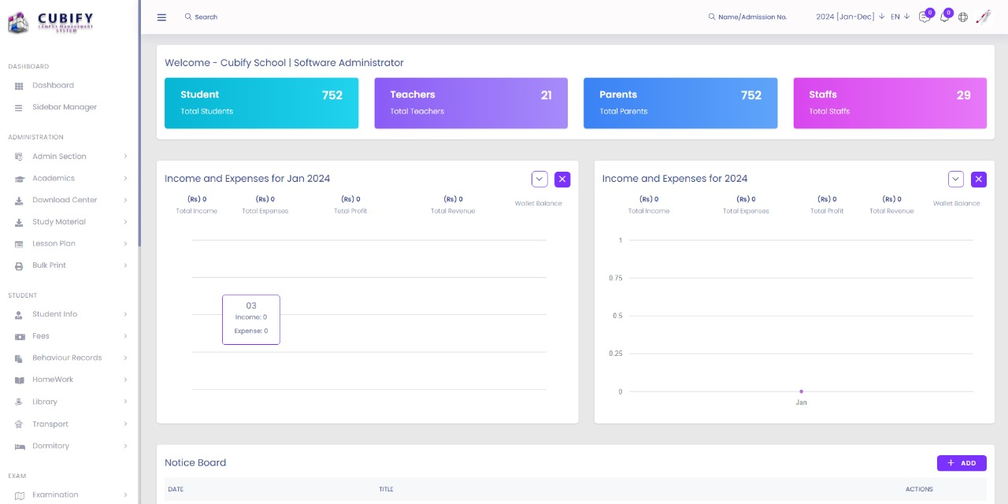Open the Teachers total card
This screenshot has height=504, width=1008.
(471, 102)
